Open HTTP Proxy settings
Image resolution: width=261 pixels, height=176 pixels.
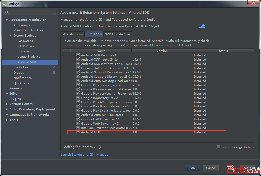[x=25, y=46]
